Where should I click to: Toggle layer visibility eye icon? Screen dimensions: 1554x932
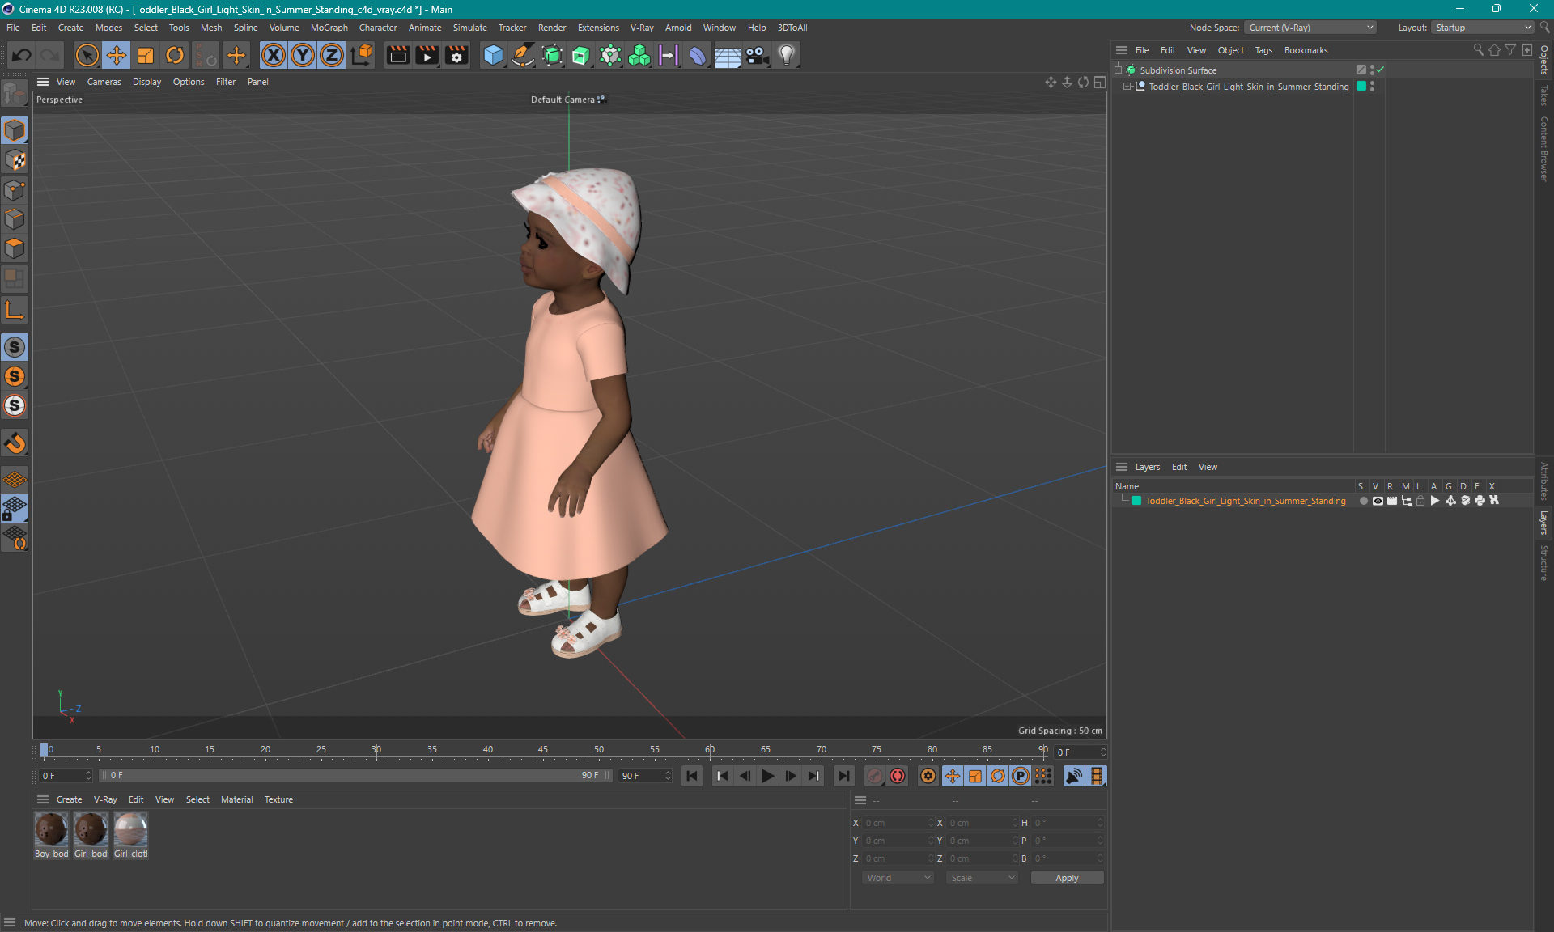point(1378,501)
